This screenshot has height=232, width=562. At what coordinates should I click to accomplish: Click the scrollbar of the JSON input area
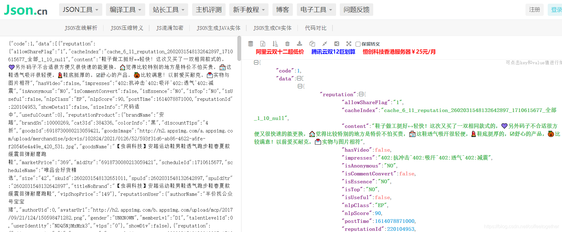[239, 49]
